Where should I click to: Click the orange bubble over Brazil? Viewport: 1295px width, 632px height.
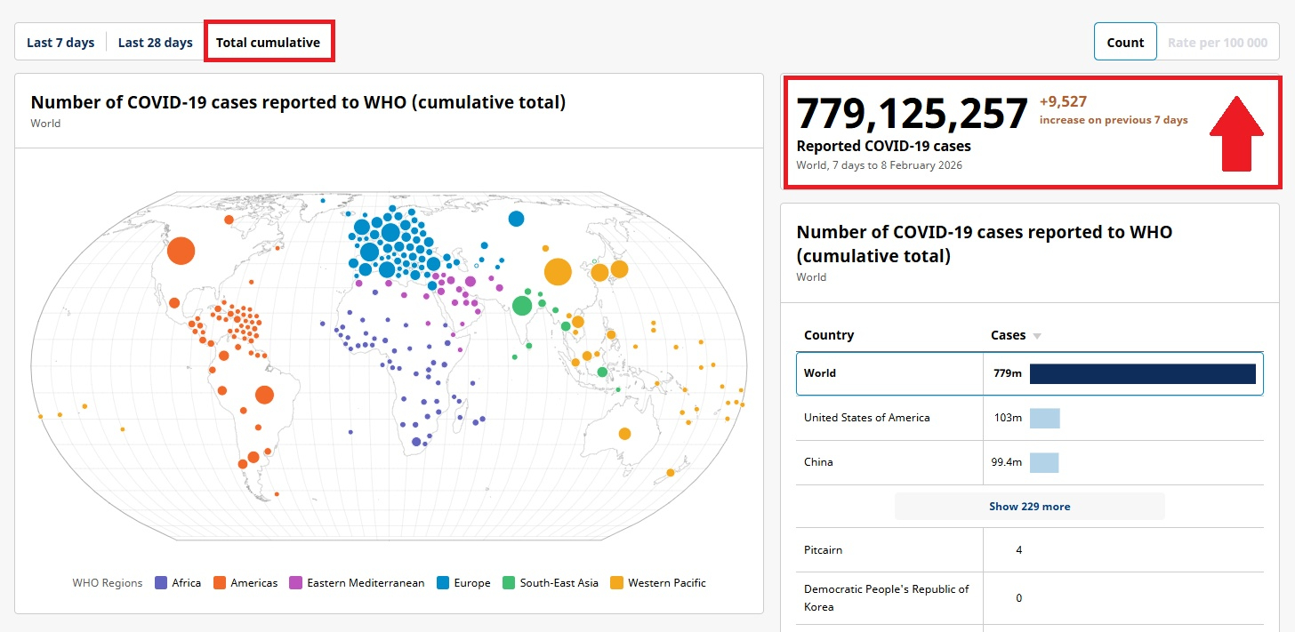coord(264,395)
